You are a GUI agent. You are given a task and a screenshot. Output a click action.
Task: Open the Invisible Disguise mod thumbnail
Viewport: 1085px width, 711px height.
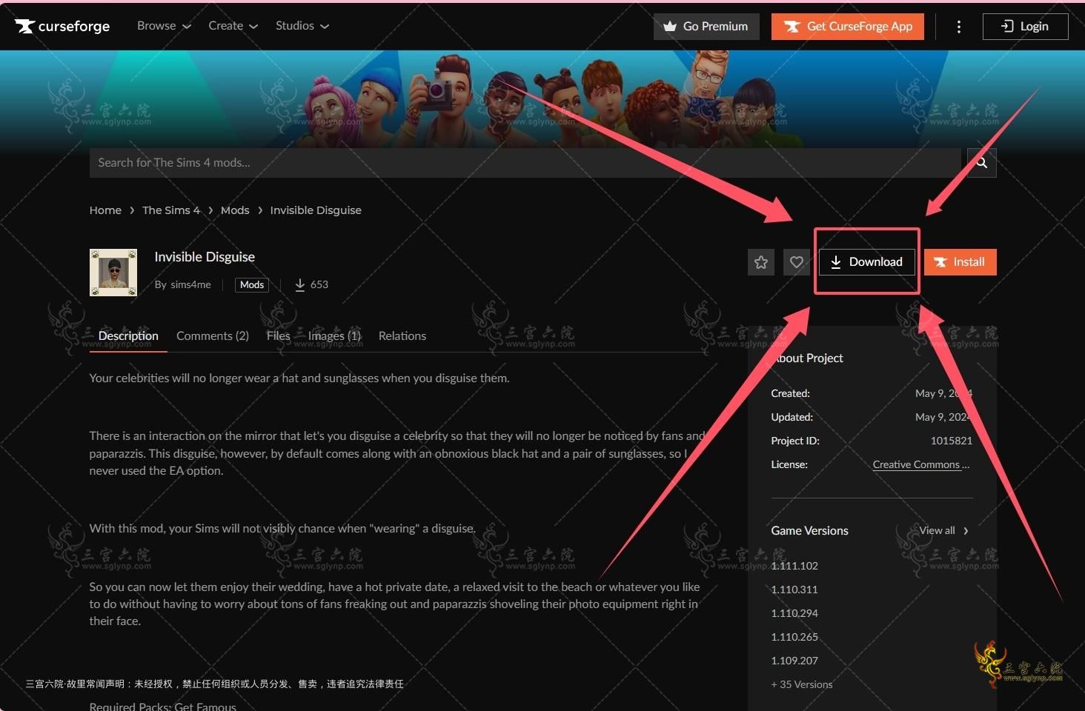(113, 273)
